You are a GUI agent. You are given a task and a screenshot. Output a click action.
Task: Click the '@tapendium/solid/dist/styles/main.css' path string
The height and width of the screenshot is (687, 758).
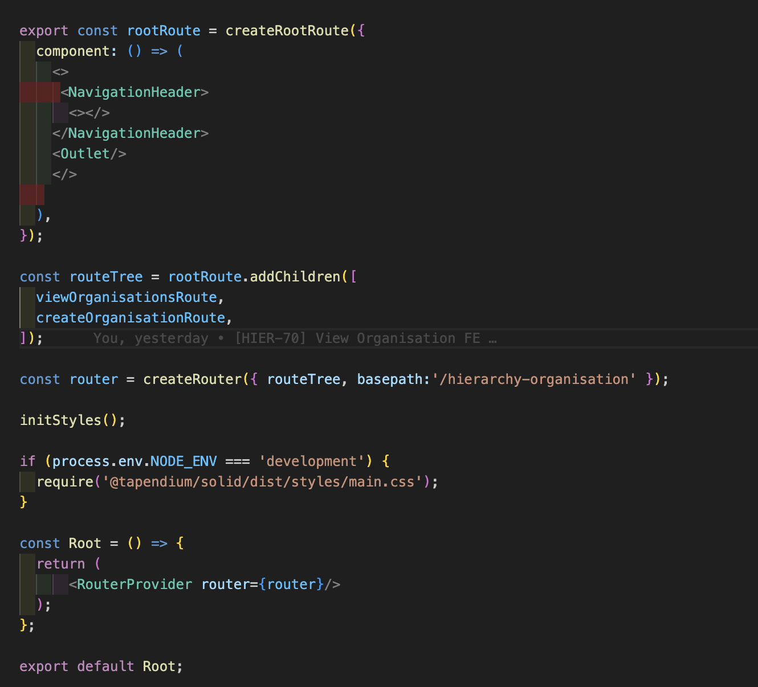pyautogui.click(x=262, y=482)
